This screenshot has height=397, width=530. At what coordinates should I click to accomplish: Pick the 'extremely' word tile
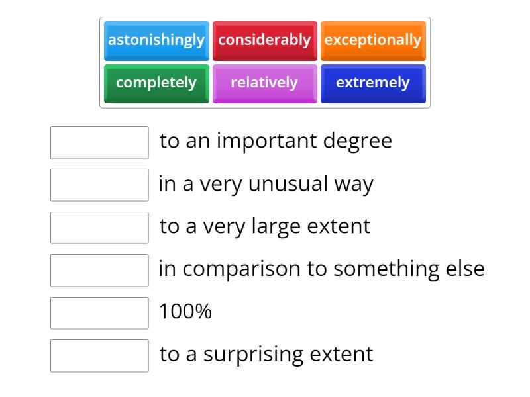(x=373, y=83)
